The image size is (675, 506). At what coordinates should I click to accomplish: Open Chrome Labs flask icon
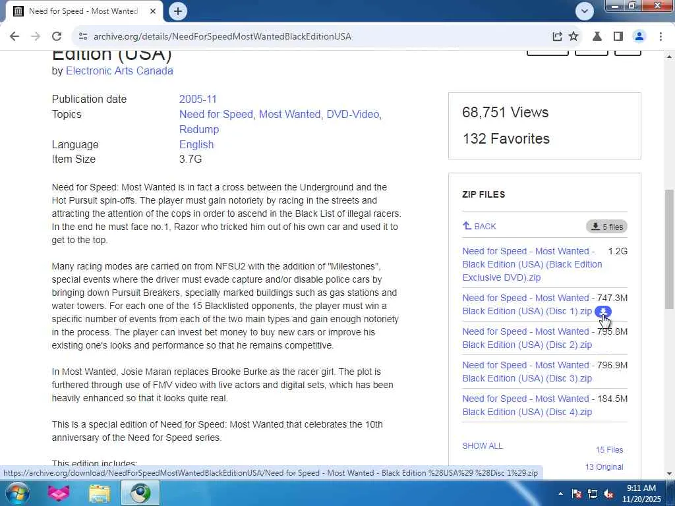tap(597, 37)
